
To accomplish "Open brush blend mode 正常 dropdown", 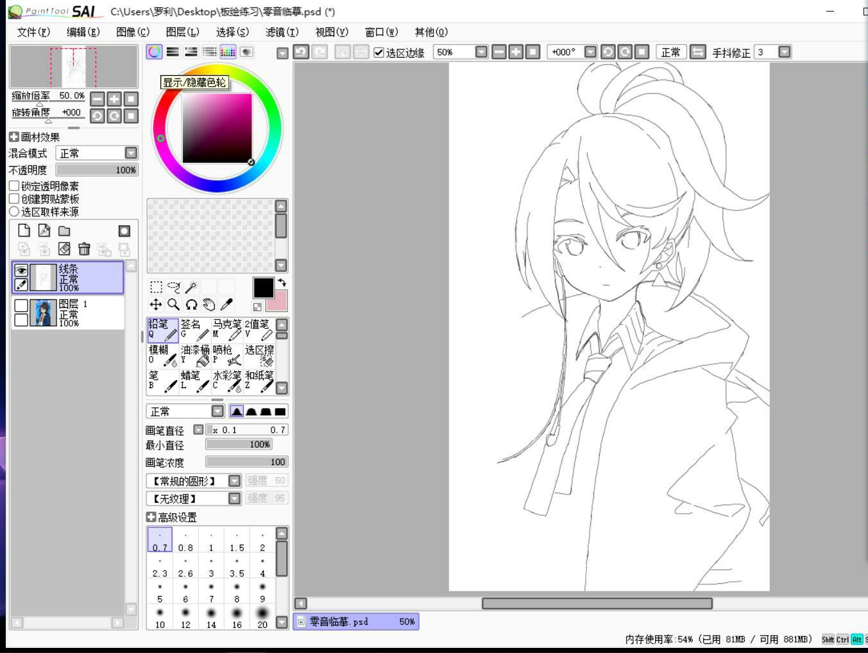I will pyautogui.click(x=185, y=411).
